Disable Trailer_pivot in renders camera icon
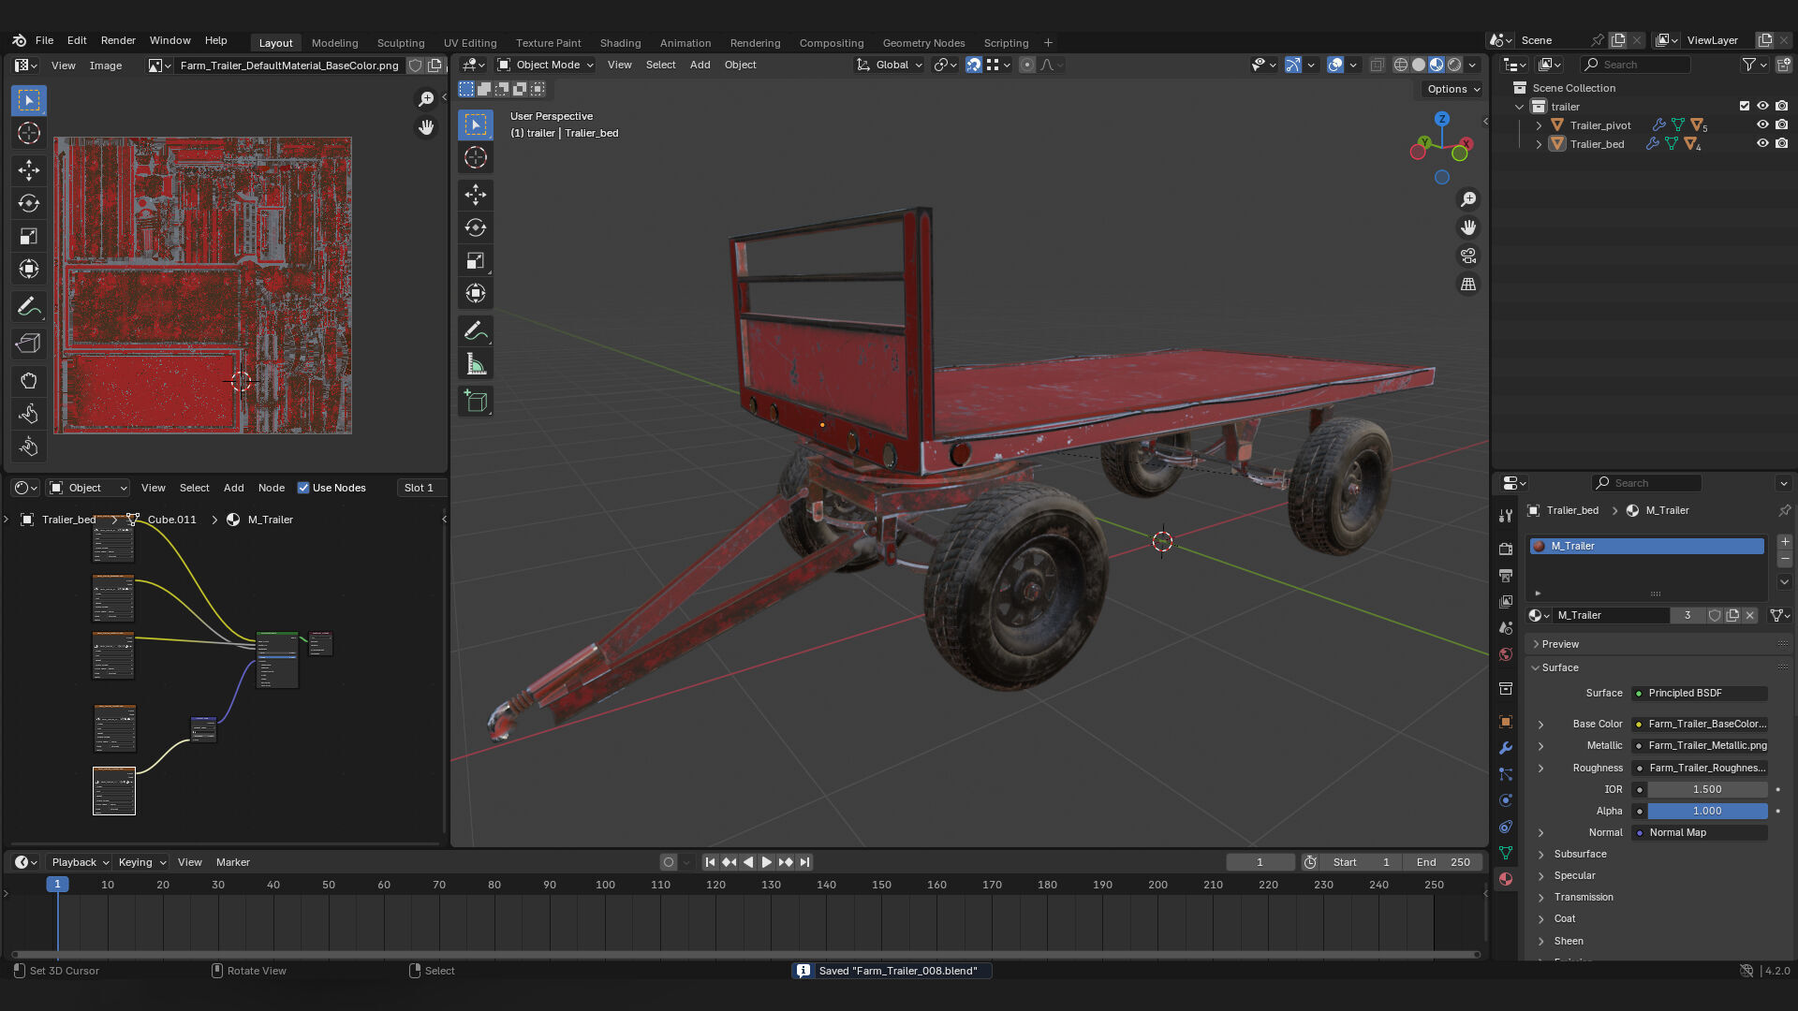 [1781, 125]
